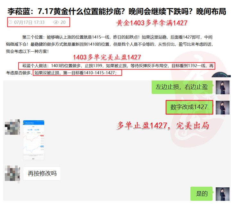Select the "数字改成1427" green message bubble

tap(189, 107)
